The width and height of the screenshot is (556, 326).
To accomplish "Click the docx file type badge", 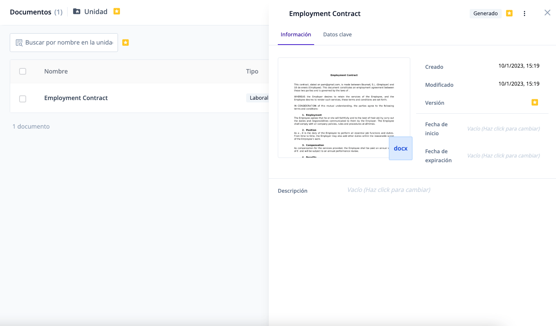I will [x=400, y=149].
